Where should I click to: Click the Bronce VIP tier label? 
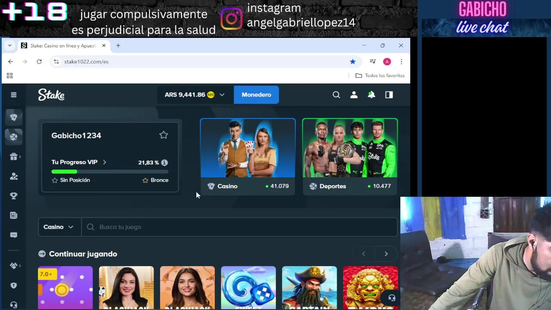(x=159, y=180)
